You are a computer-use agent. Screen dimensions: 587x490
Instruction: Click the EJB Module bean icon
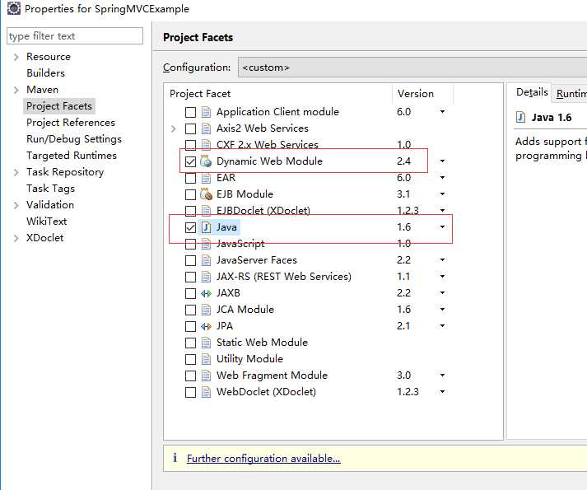point(206,194)
